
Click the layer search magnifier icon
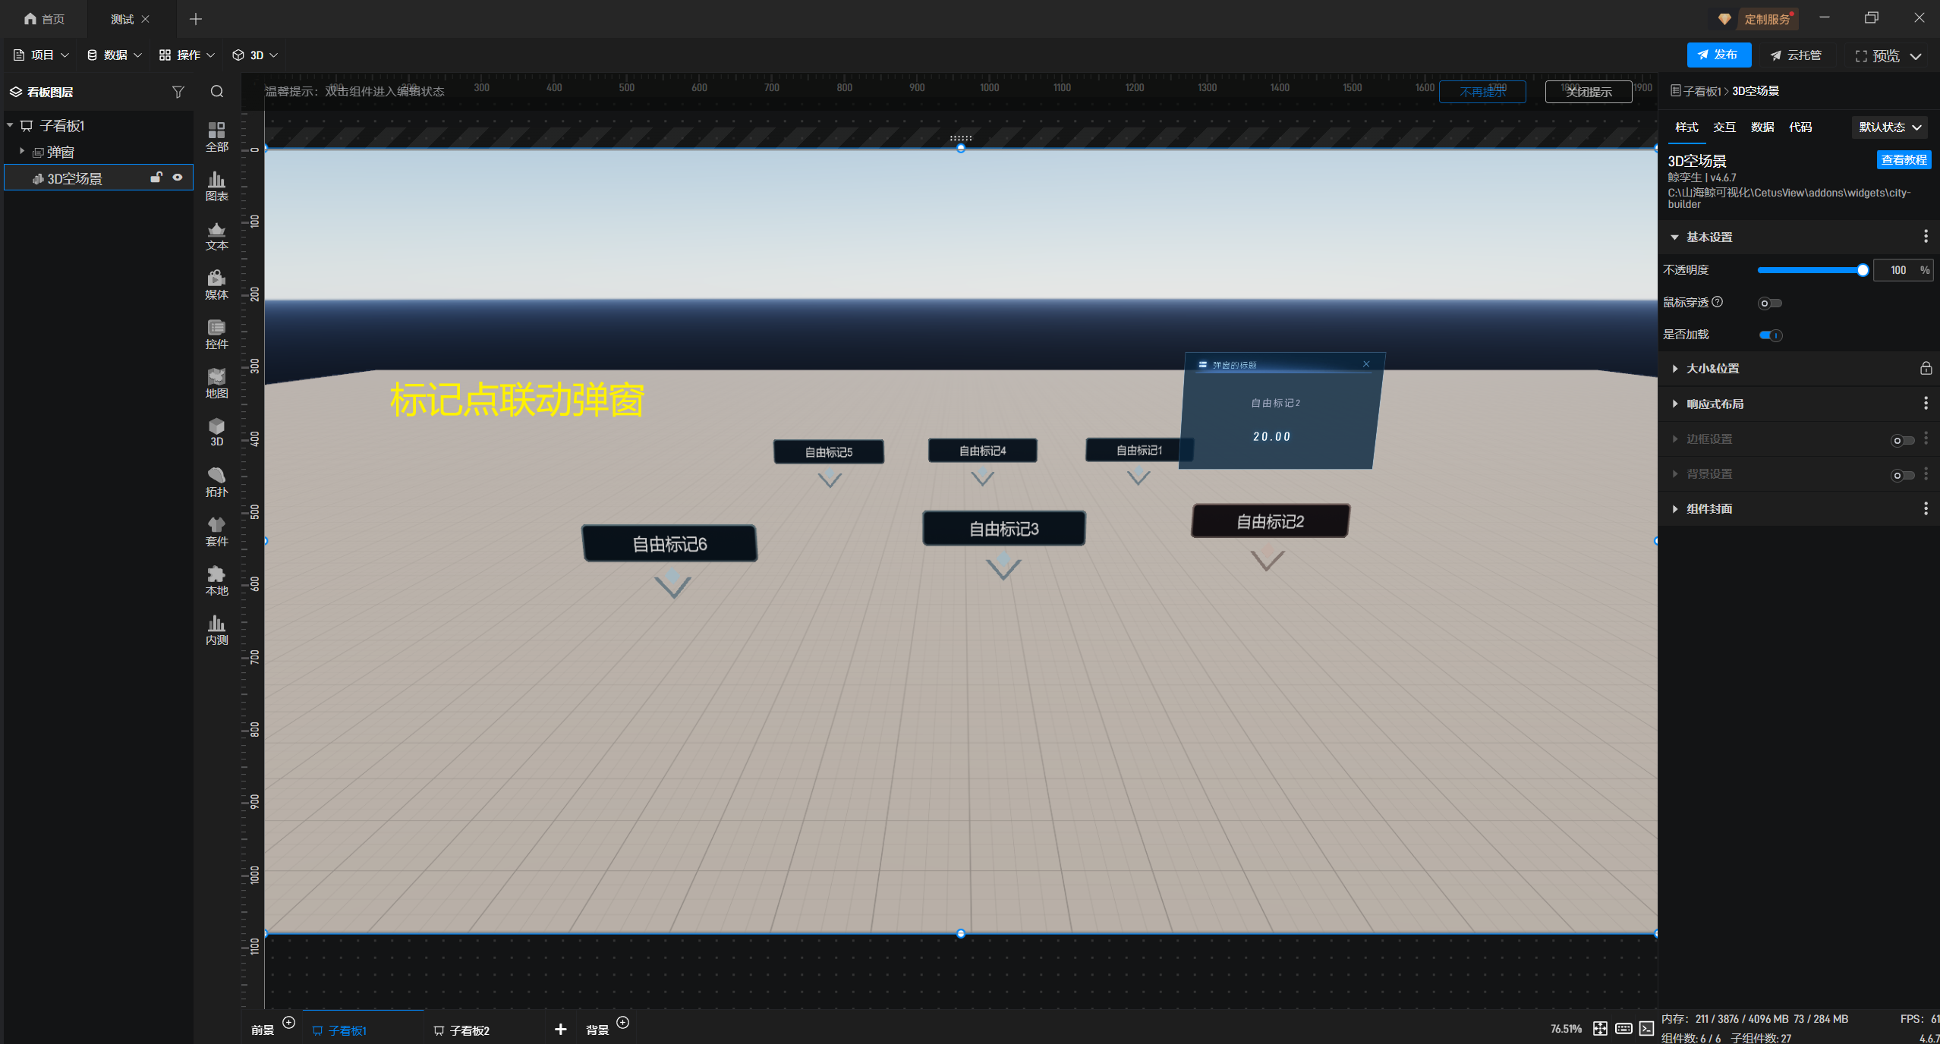click(x=217, y=92)
